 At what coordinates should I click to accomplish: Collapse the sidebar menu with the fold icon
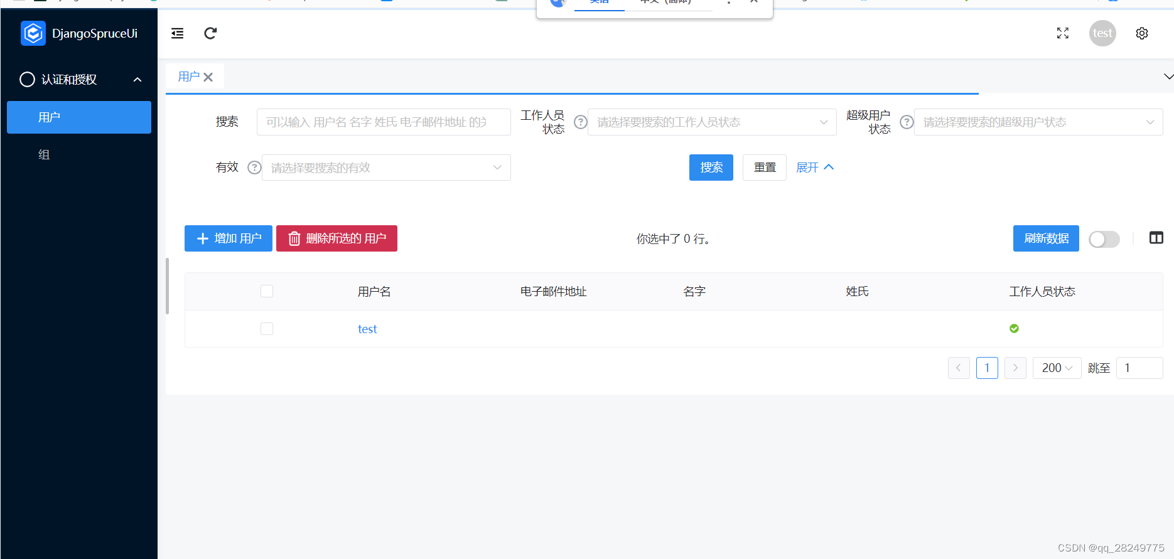[x=178, y=33]
